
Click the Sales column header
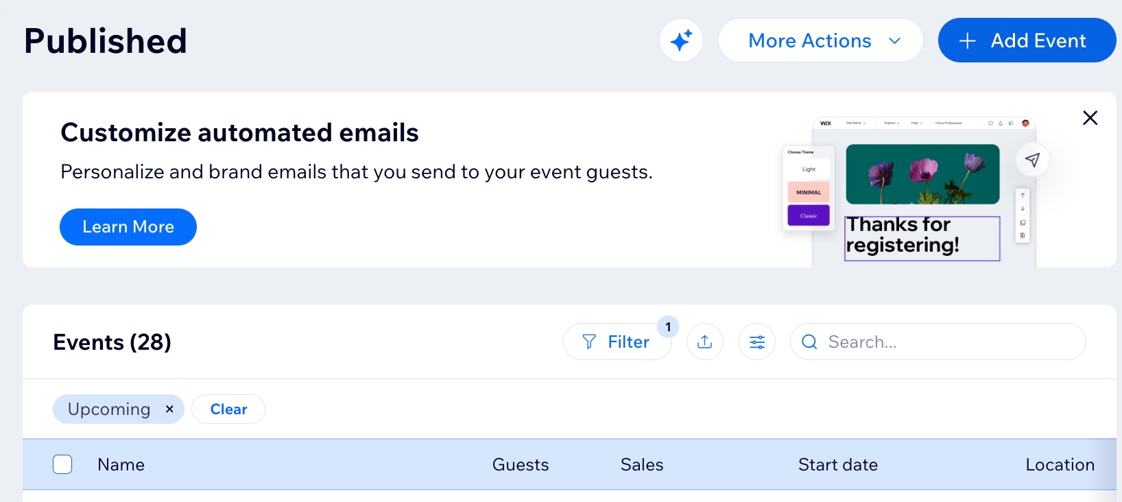642,465
